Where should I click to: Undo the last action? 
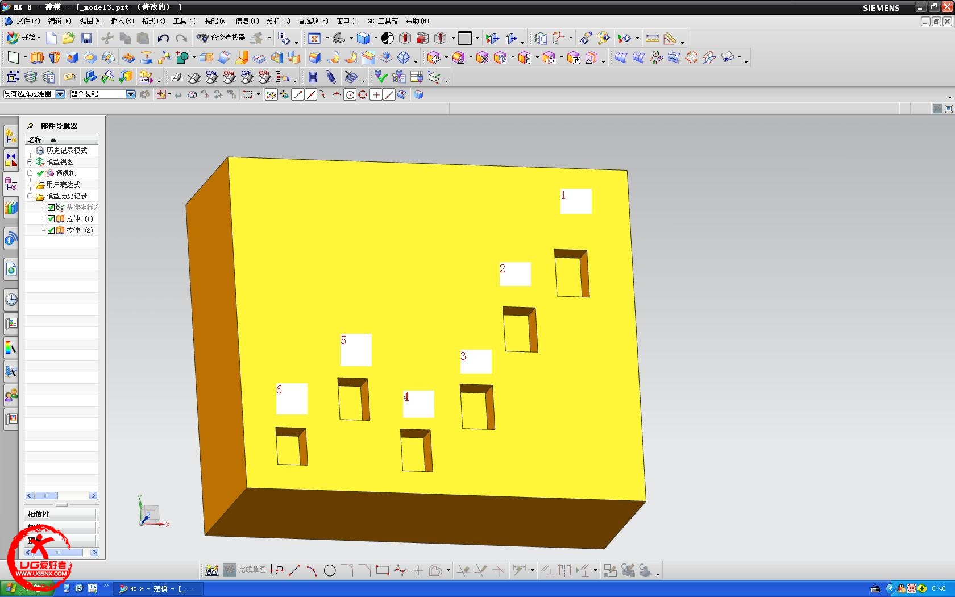[x=163, y=38]
